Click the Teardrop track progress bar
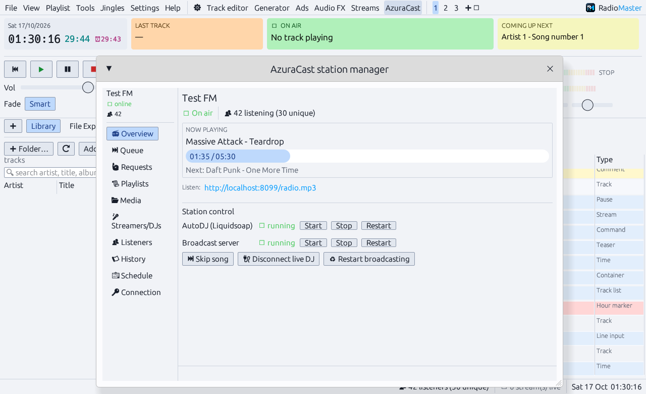Image resolution: width=646 pixels, height=394 pixels. [367, 156]
